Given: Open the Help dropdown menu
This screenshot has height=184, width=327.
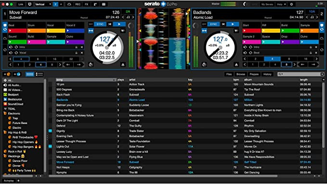Looking at the screenshot, I should pos(281,4).
